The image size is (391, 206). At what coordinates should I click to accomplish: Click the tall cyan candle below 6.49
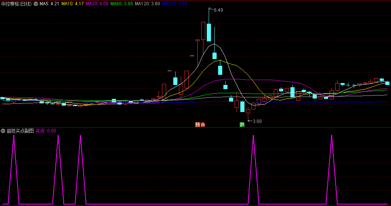click(x=209, y=32)
